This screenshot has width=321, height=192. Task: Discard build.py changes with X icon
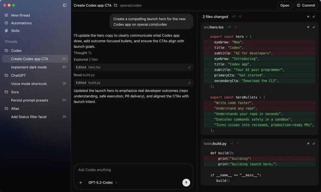point(308,143)
